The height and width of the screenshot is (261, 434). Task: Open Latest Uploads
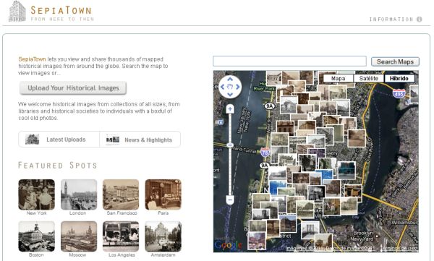click(x=59, y=140)
